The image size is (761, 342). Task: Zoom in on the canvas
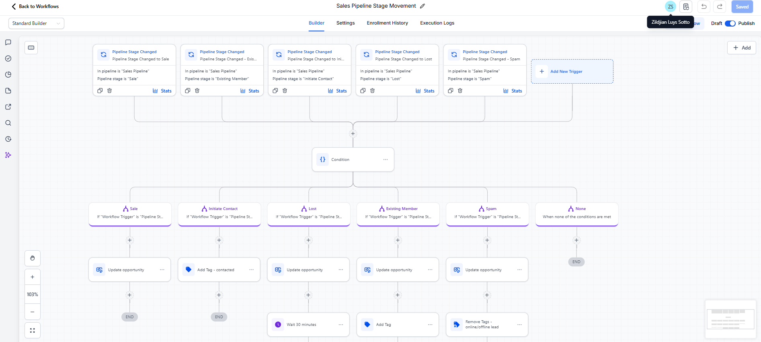[33, 277]
